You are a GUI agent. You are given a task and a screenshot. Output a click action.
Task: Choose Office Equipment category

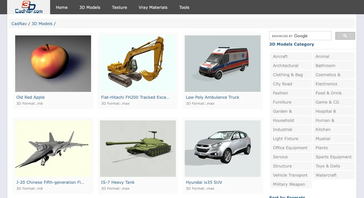[291, 148]
